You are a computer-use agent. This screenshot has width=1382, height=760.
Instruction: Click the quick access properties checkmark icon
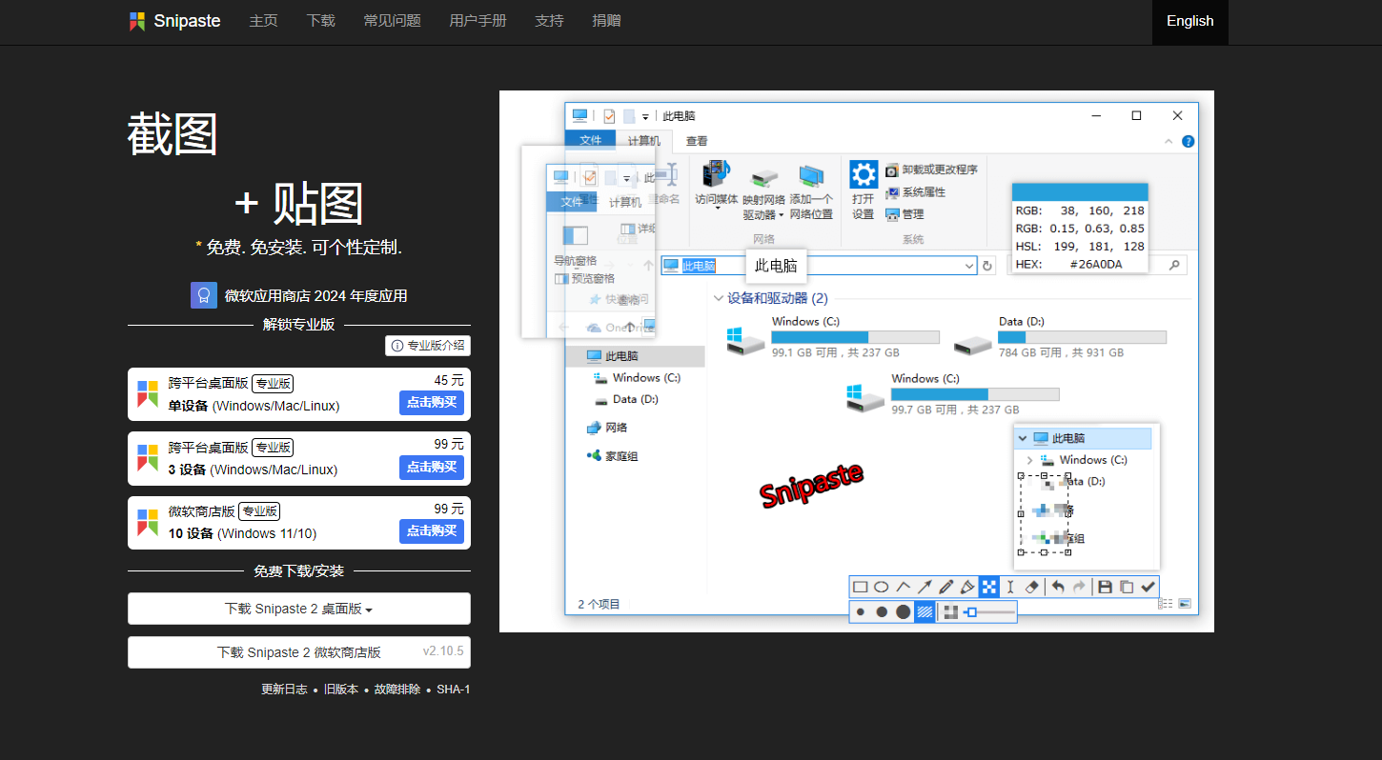[609, 116]
